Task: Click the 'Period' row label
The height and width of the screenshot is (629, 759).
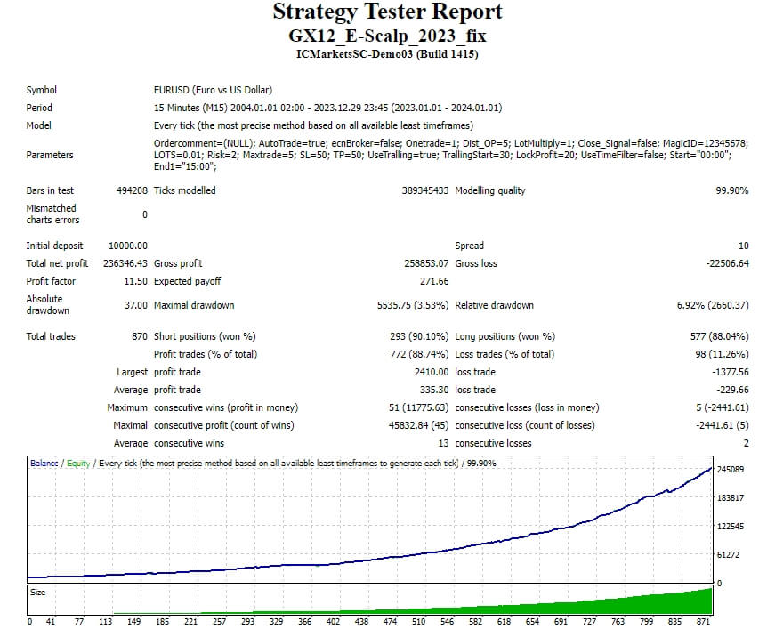Action: click(x=39, y=108)
